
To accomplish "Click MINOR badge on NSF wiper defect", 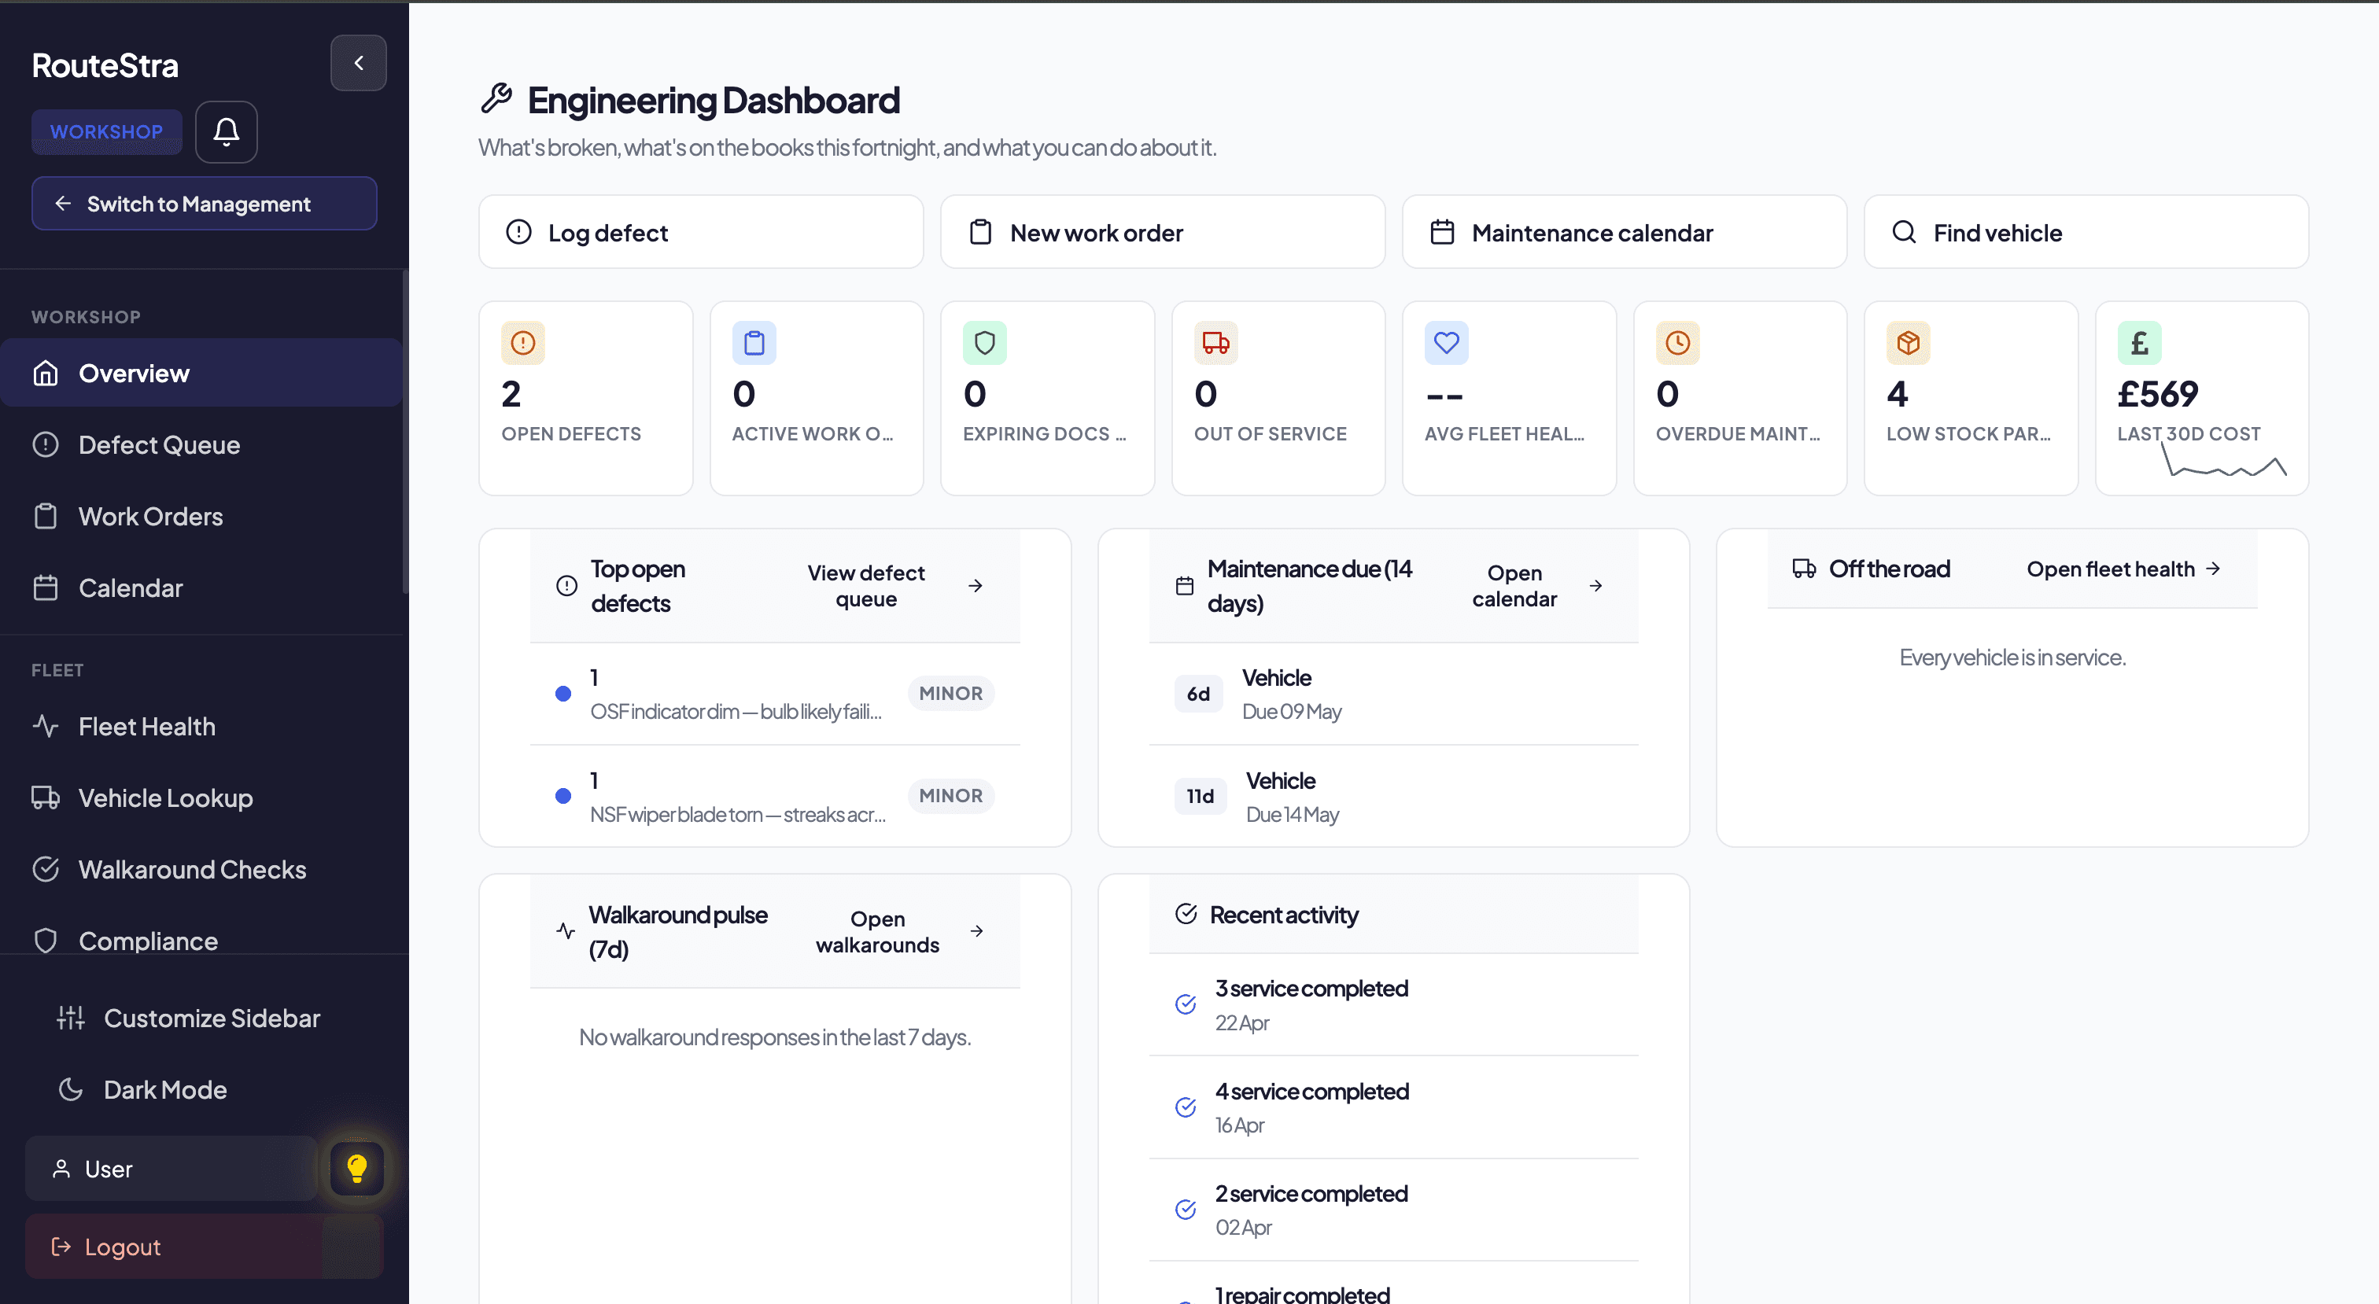I will tap(950, 796).
